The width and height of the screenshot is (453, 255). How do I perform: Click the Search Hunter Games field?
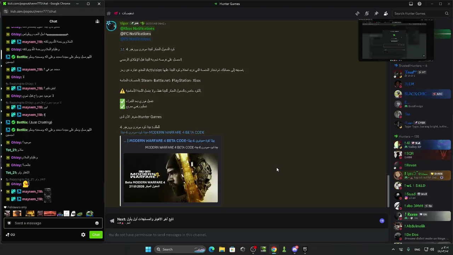[x=421, y=13]
